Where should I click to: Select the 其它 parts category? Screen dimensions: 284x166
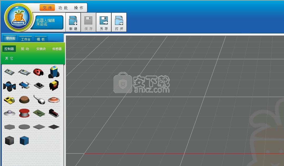[9, 58]
